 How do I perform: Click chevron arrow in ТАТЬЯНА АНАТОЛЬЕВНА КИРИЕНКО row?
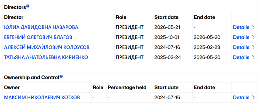pyautogui.click(x=254, y=57)
